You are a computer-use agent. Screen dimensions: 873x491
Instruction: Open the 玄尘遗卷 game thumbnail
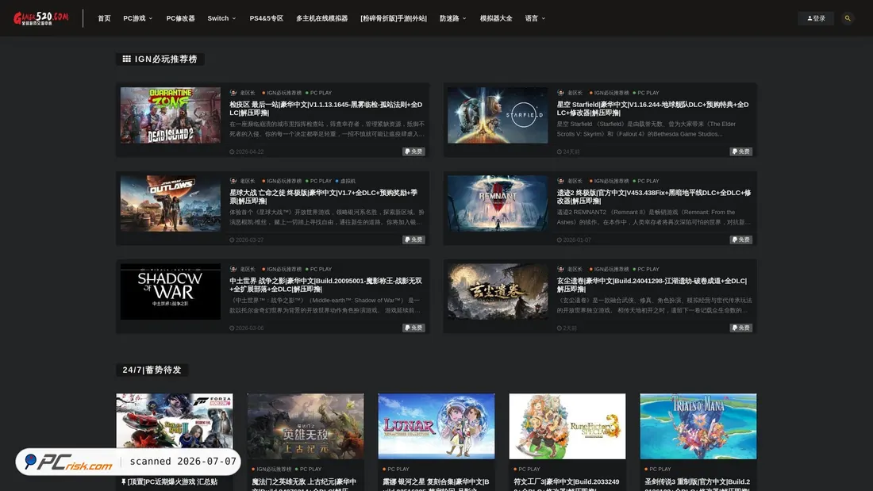pyautogui.click(x=498, y=292)
